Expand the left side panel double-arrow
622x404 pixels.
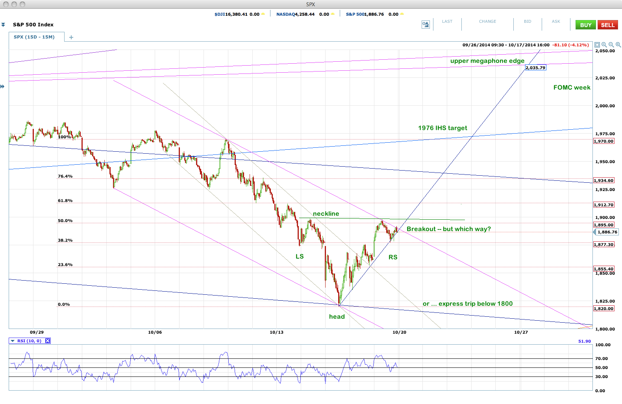point(2,86)
